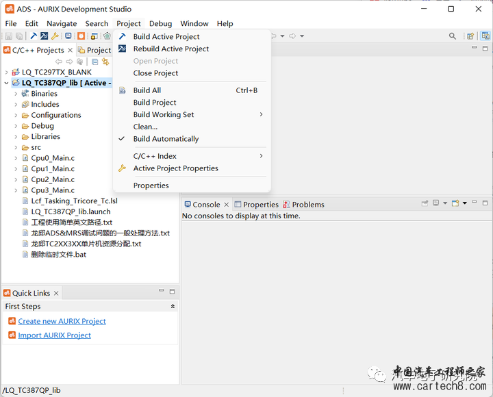Click Collapse All icon in Projects view
The image size is (493, 397).
(95, 62)
